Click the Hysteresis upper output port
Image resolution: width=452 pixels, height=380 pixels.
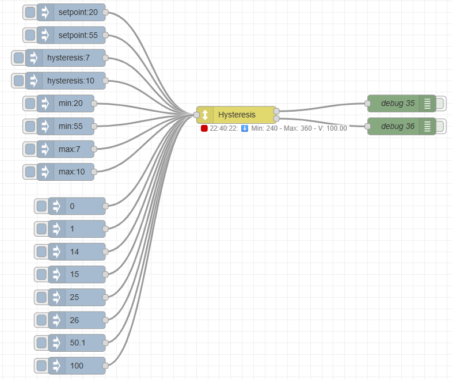coord(276,111)
